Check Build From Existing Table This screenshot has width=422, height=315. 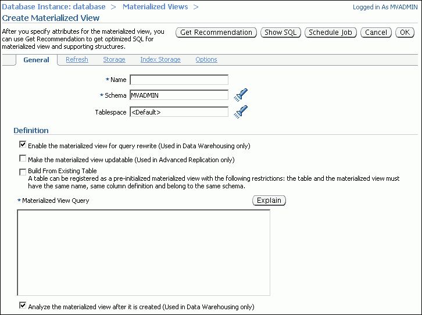click(23, 172)
